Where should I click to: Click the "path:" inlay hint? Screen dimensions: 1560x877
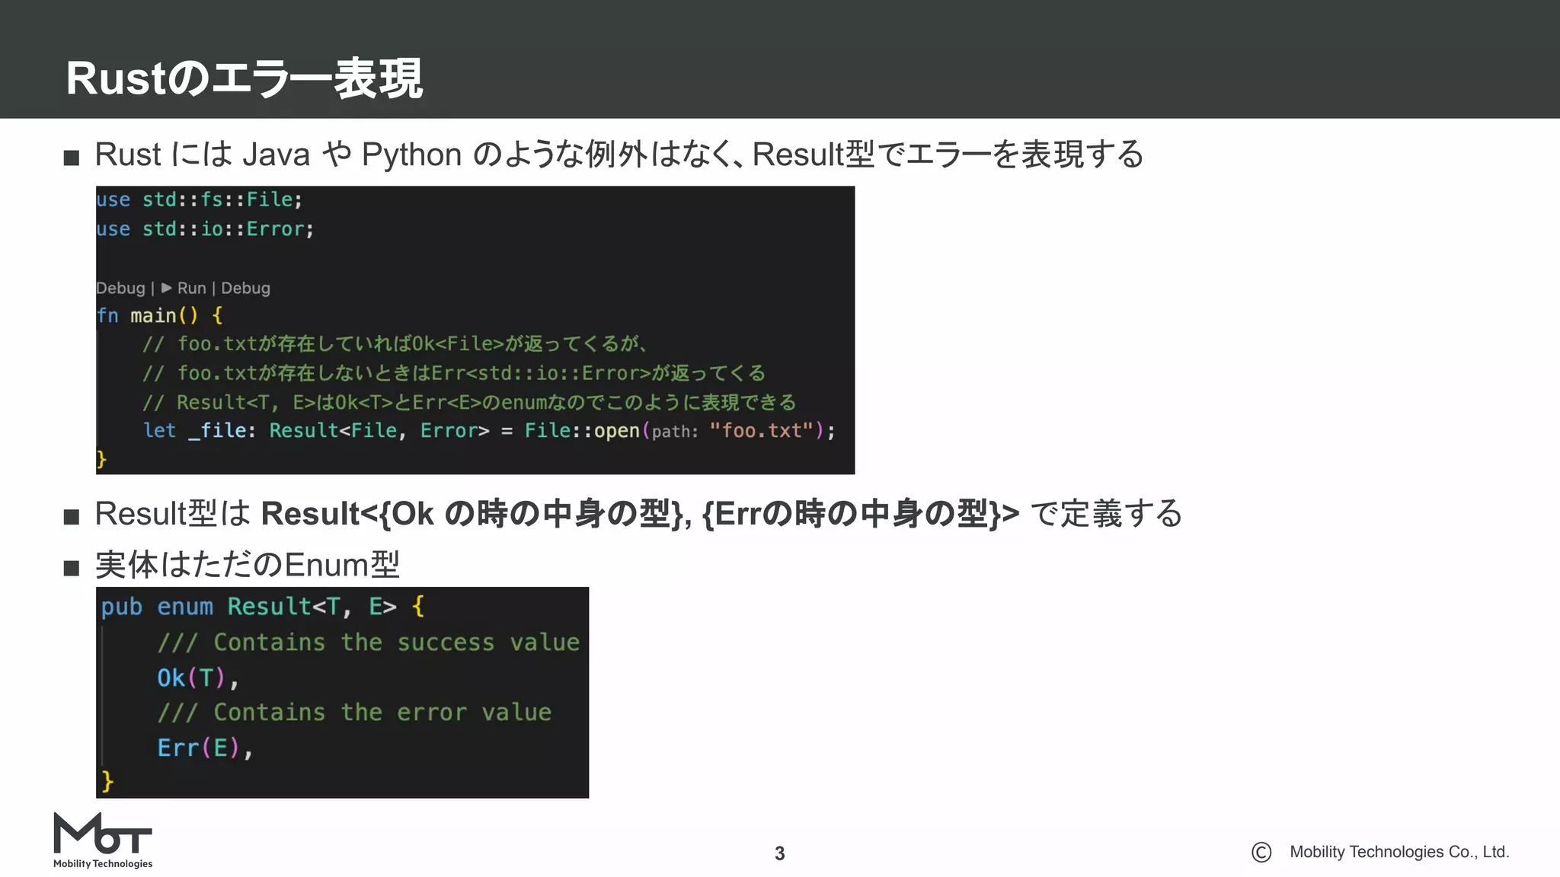(675, 432)
